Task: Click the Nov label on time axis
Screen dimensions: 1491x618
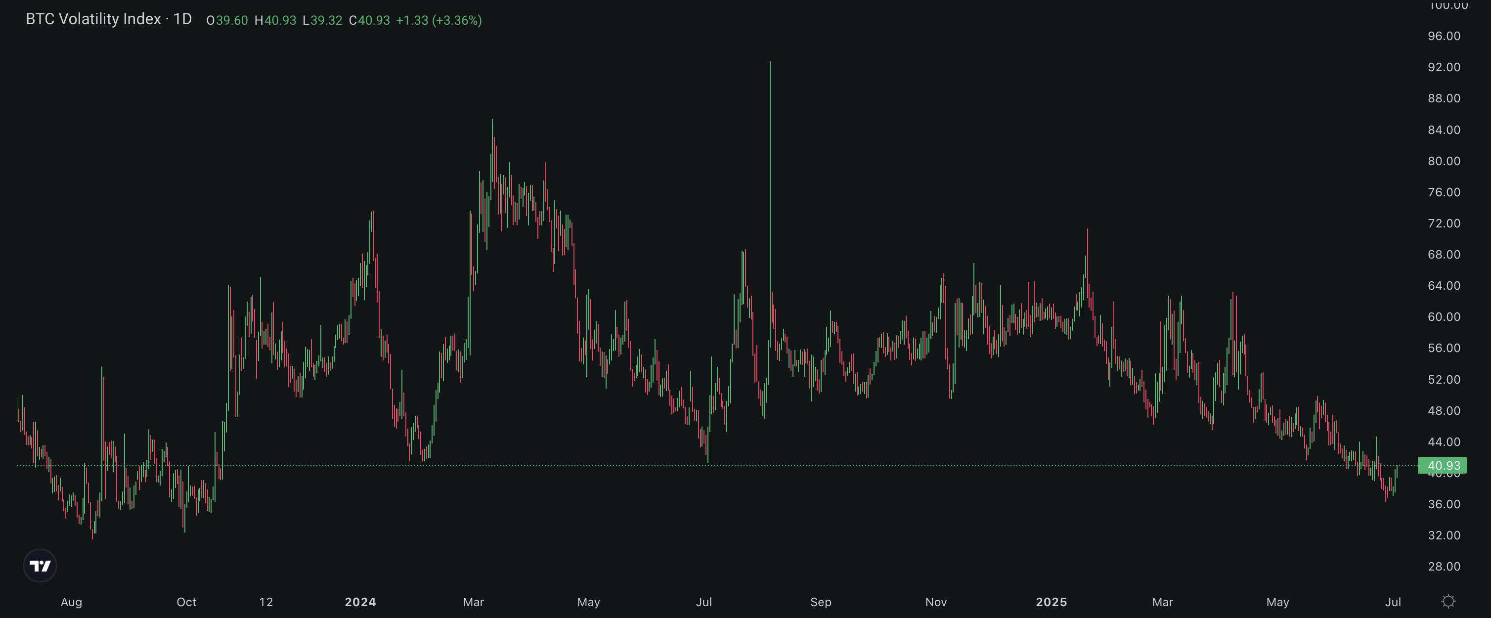Action: click(935, 602)
